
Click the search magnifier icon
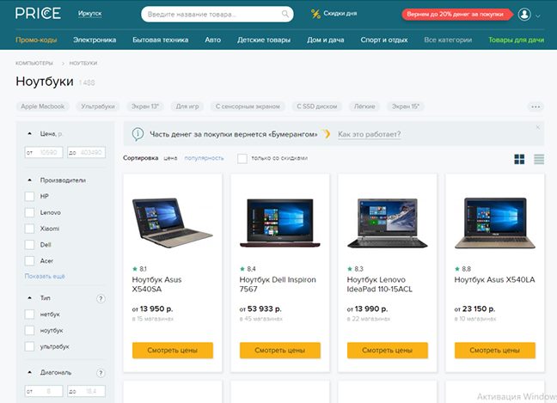click(x=285, y=14)
